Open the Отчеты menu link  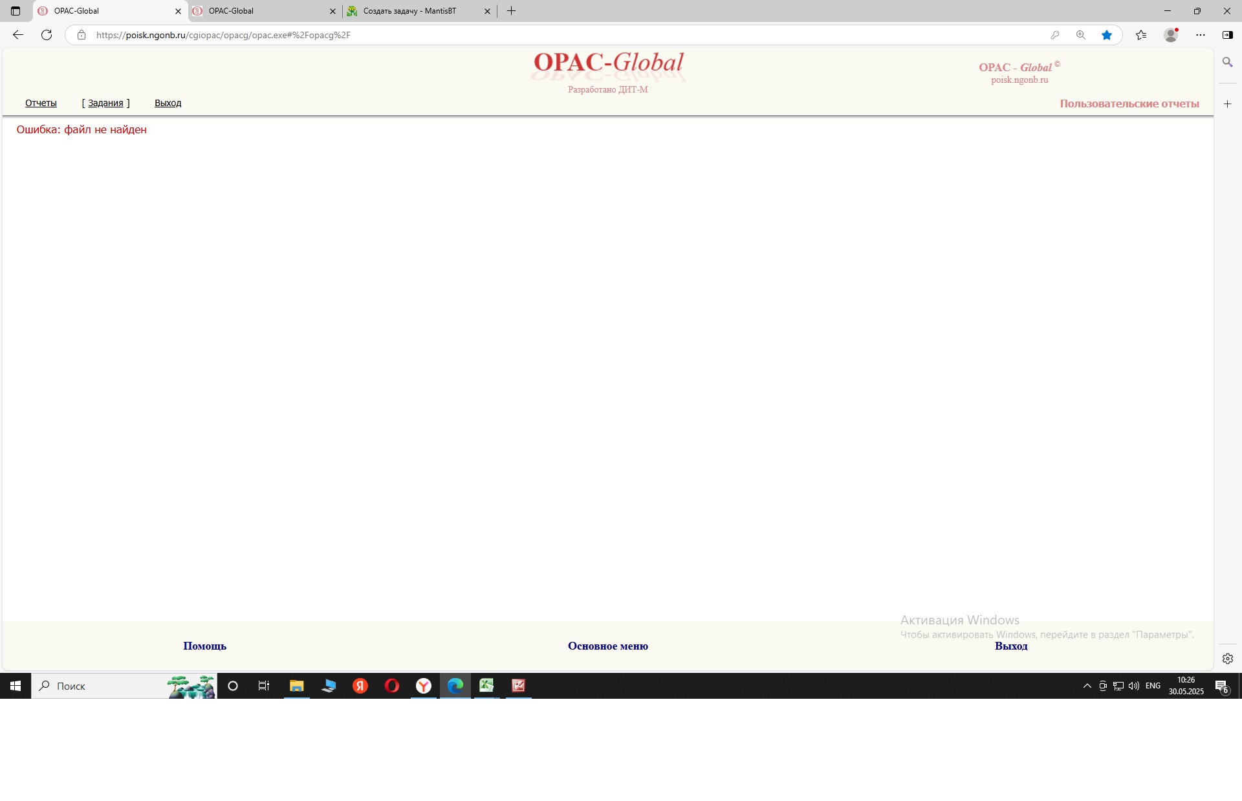coord(41,103)
